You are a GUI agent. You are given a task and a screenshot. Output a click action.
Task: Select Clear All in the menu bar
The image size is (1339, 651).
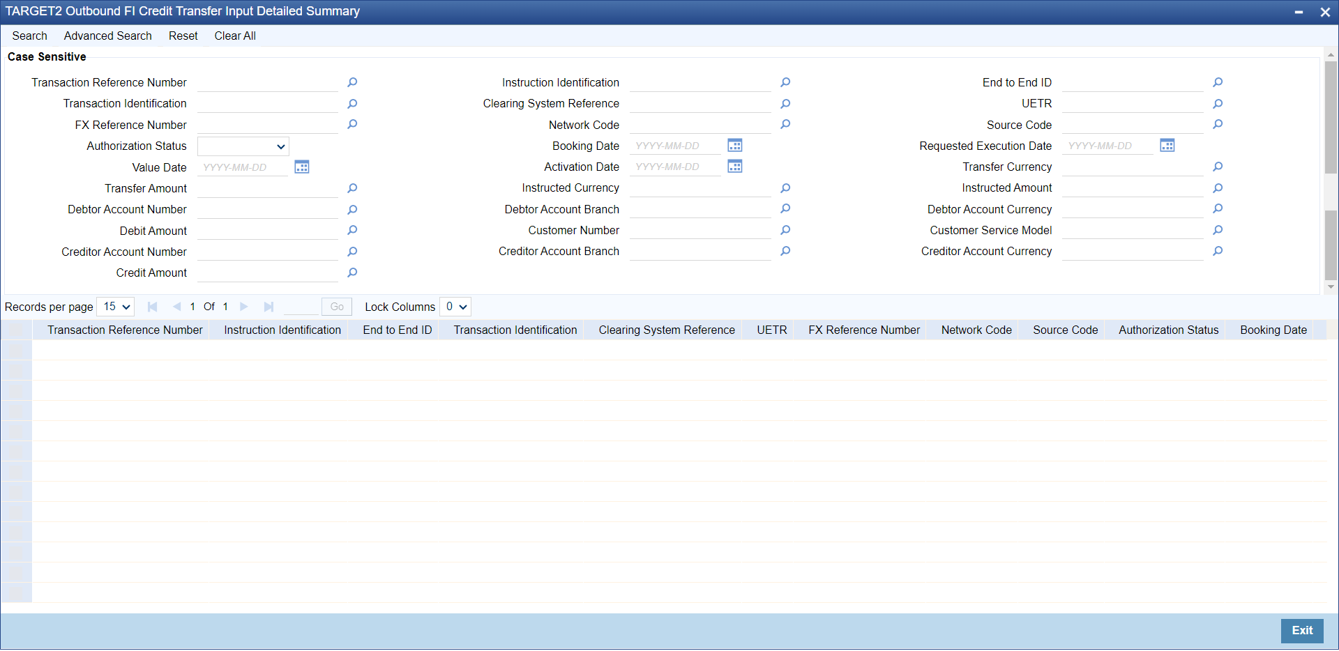pyautogui.click(x=235, y=36)
